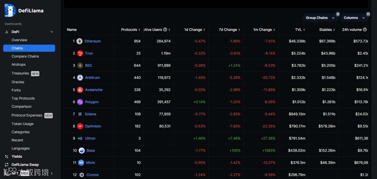Click the Arbitrum chain icon
Image resolution: width=377 pixels, height=179 pixels.
pos(80,78)
